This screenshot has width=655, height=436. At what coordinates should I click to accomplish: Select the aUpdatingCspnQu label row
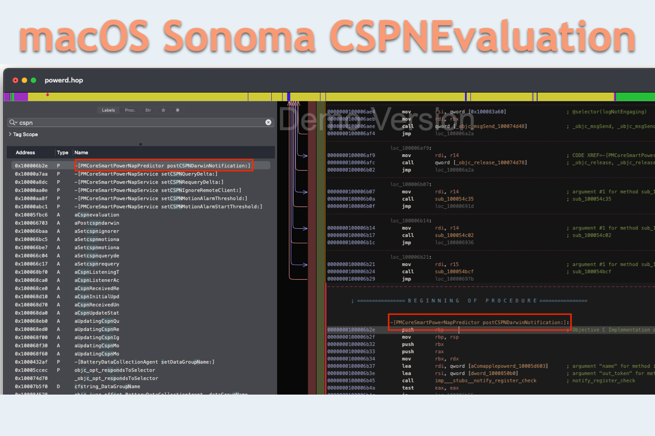pyautogui.click(x=141, y=321)
